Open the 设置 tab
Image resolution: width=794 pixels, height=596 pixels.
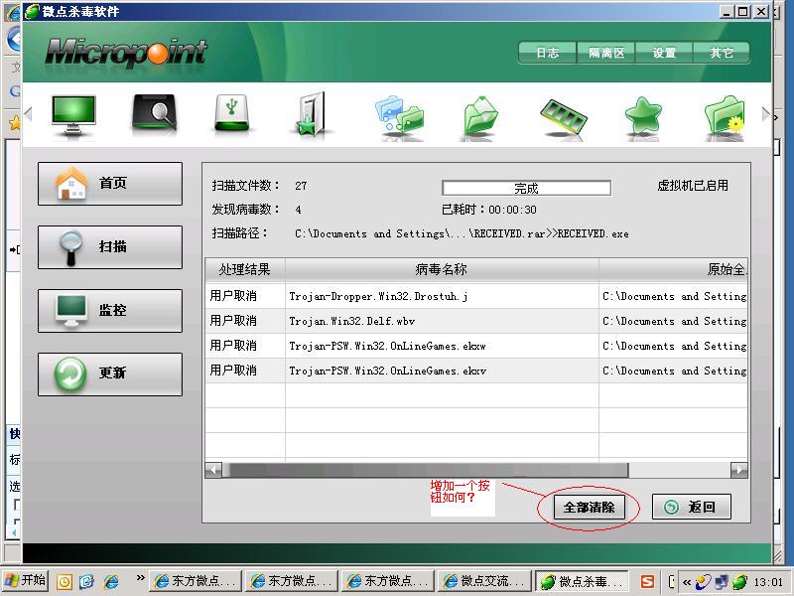(x=664, y=53)
